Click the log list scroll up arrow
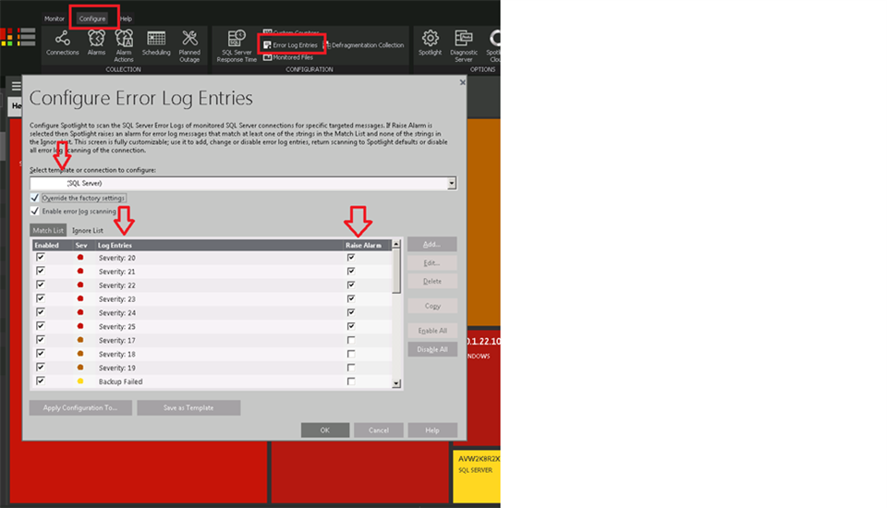This screenshot has width=887, height=508. tap(396, 244)
